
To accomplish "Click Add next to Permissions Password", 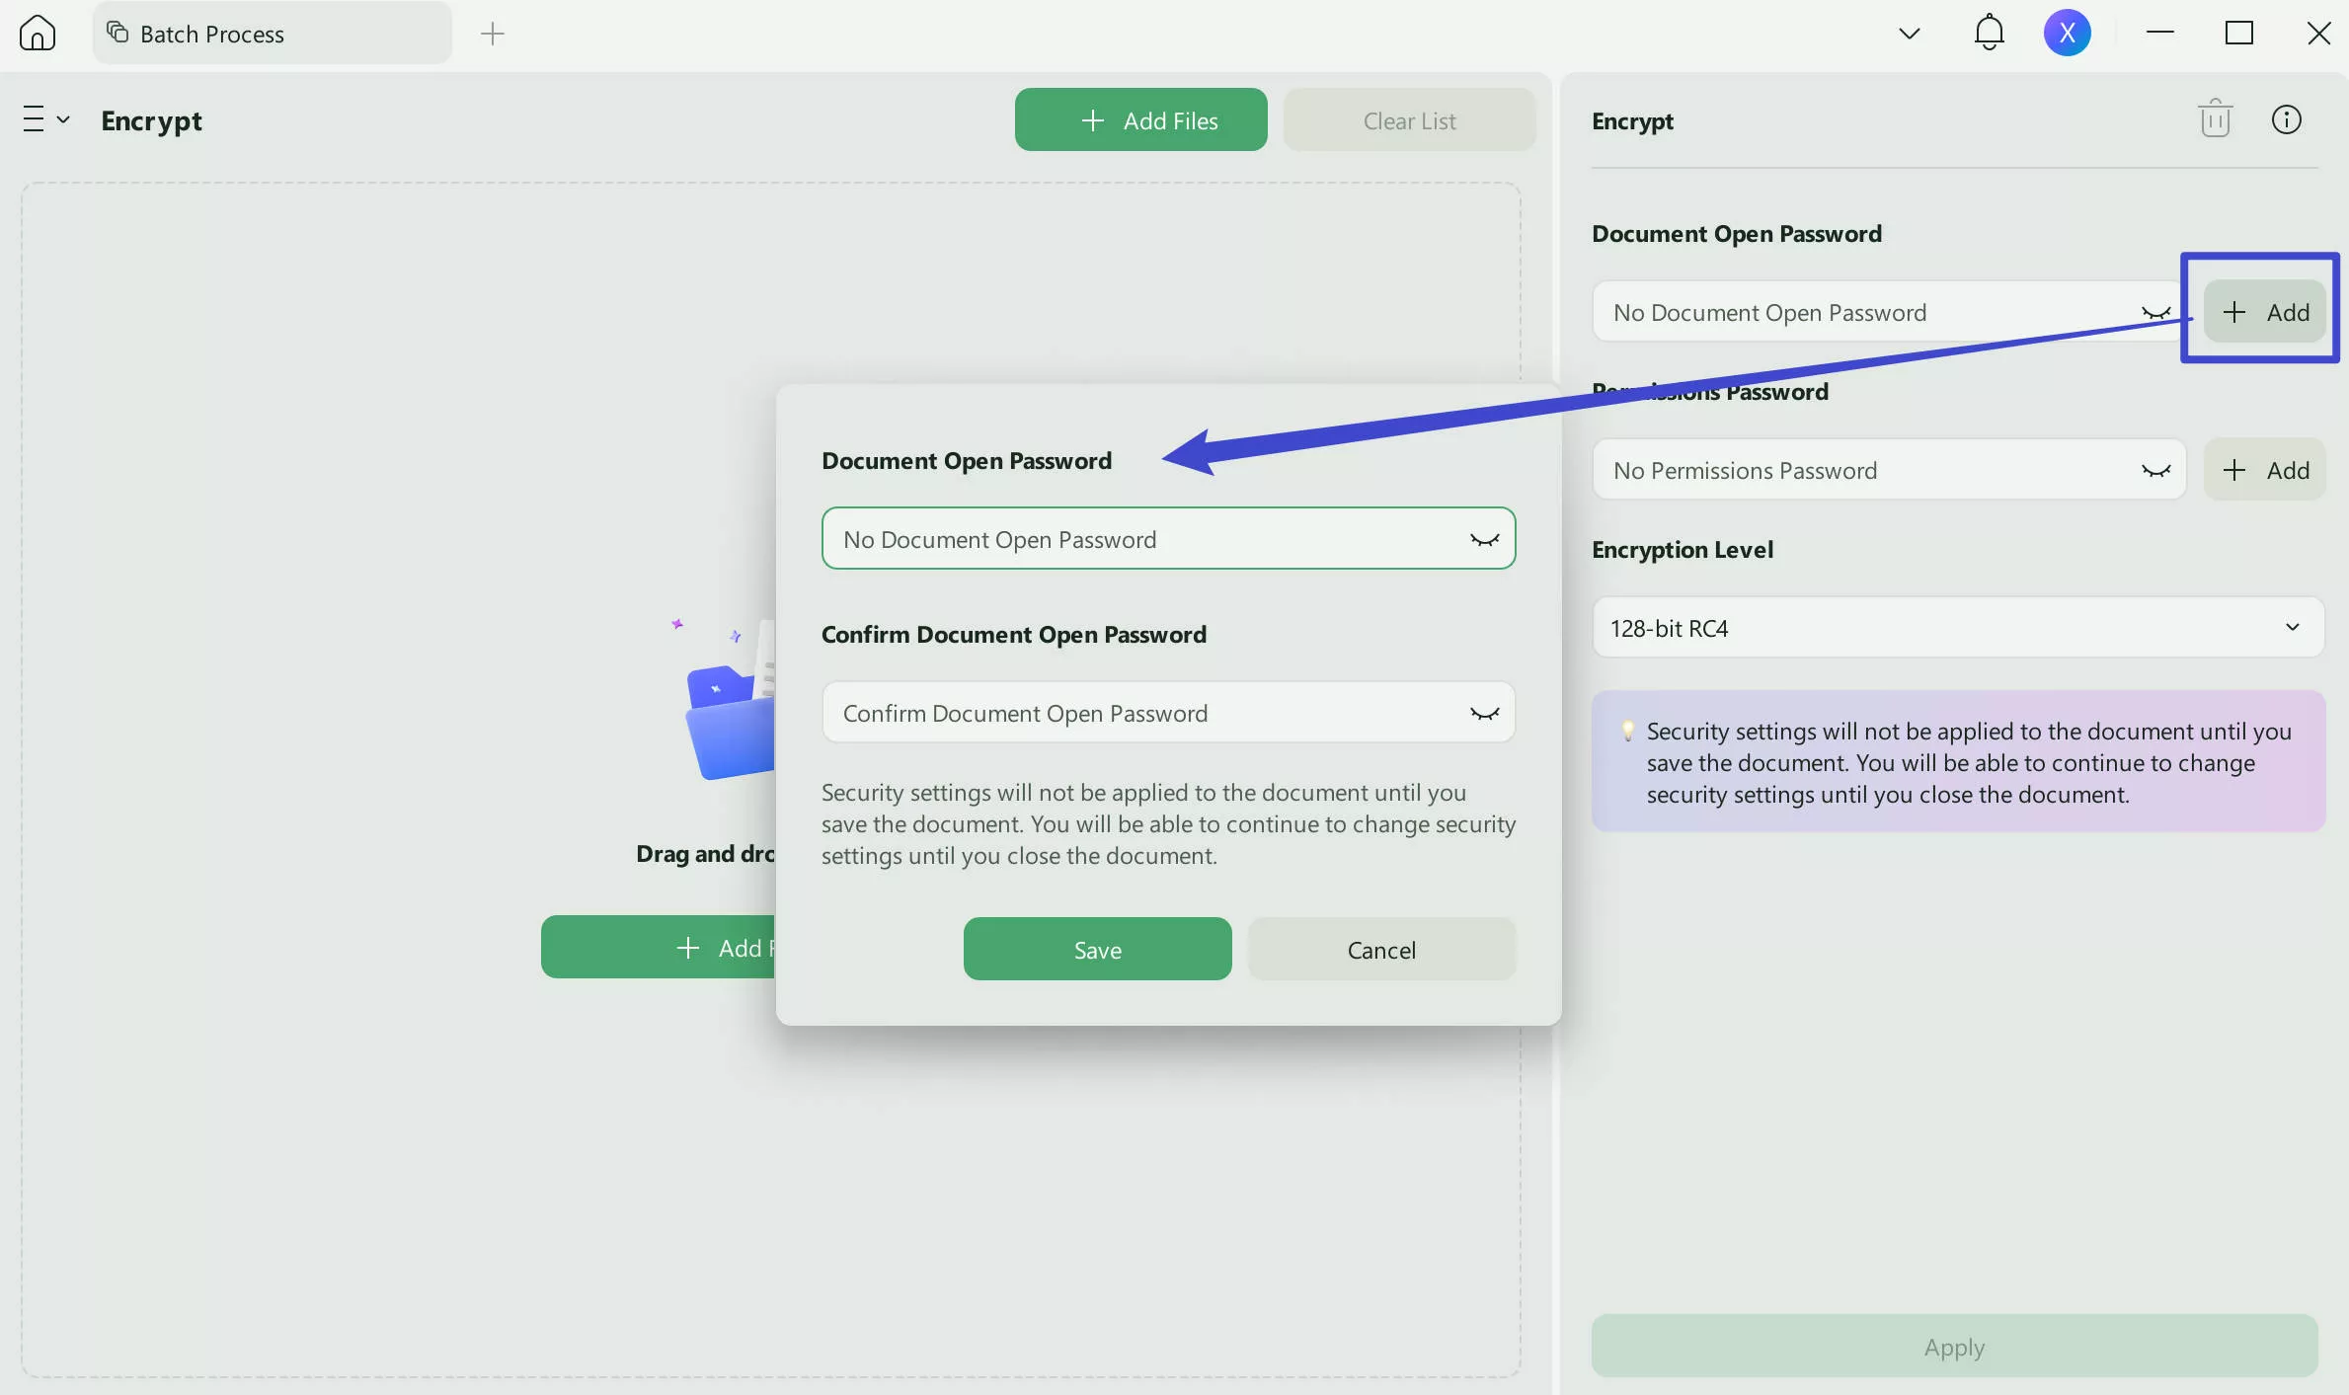I will [2264, 471].
